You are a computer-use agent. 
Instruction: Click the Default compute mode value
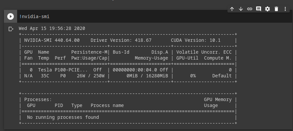[x=222, y=76]
